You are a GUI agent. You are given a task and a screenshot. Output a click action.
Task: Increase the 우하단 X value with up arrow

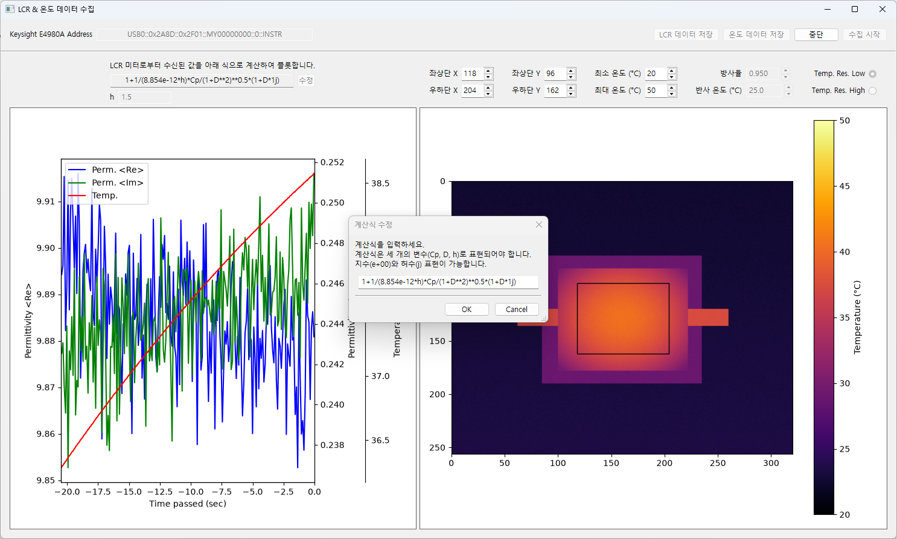[488, 88]
